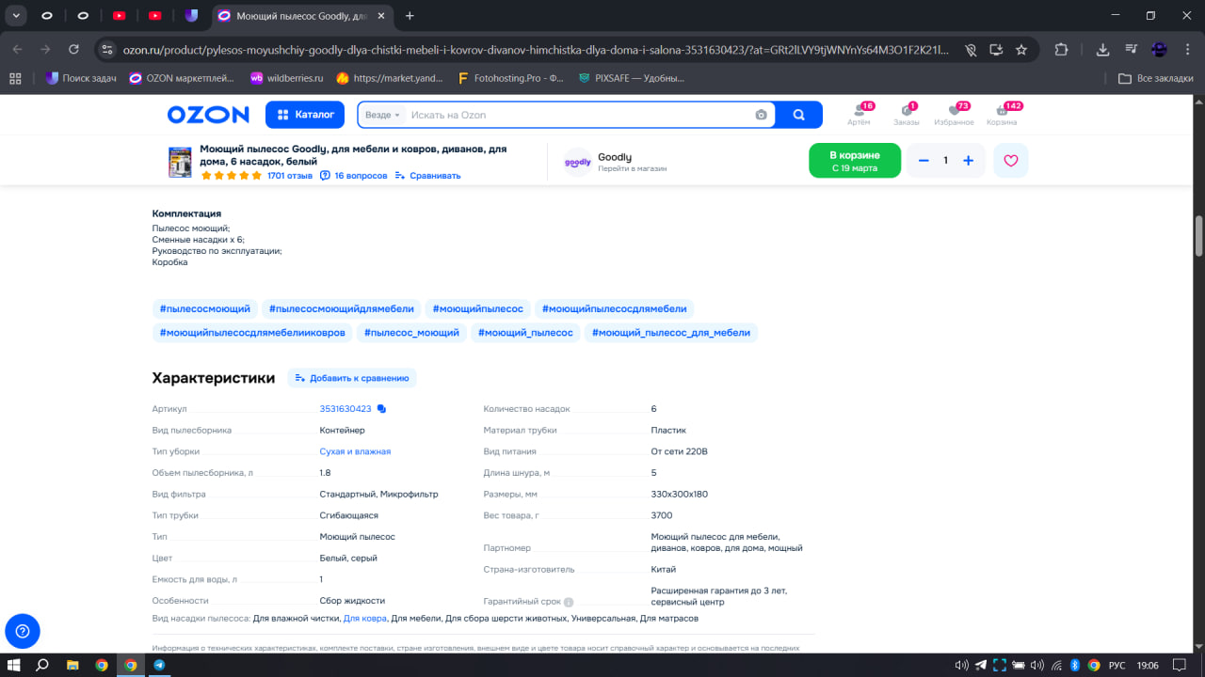Click the Добавить к сравнению button
This screenshot has height=677, width=1205.
click(x=352, y=378)
